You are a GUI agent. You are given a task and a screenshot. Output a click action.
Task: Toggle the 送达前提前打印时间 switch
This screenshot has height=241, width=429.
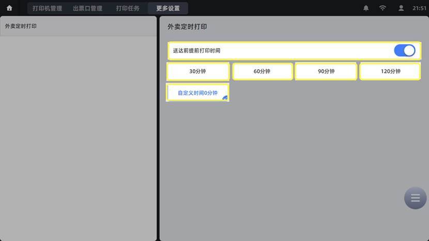(x=405, y=51)
